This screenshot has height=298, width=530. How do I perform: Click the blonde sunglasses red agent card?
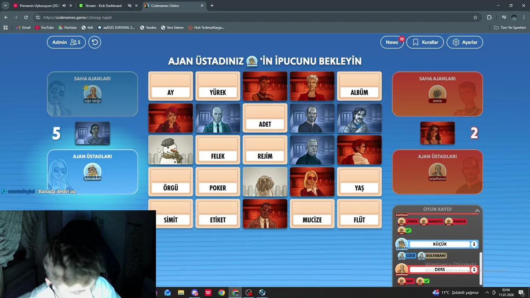(312, 182)
